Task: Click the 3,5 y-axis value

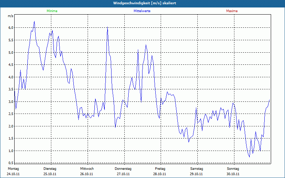Action: pyautogui.click(x=11, y=89)
